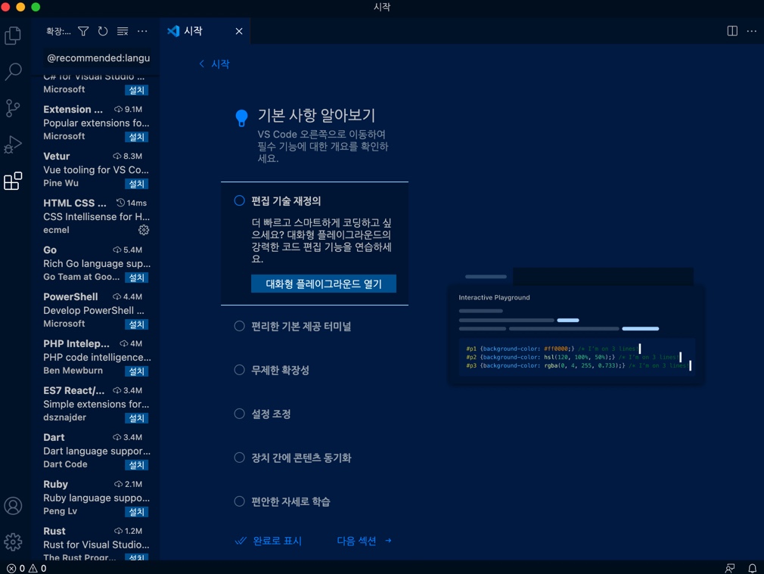This screenshot has width=764, height=574.
Task: Click the 편안한 자세로 학습 step title
Action: 291,501
